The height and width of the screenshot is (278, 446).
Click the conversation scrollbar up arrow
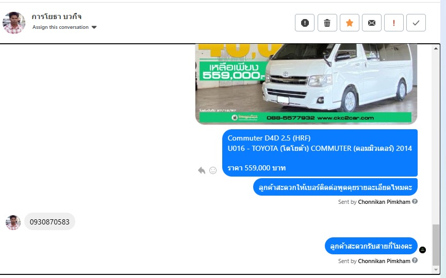[436, 48]
